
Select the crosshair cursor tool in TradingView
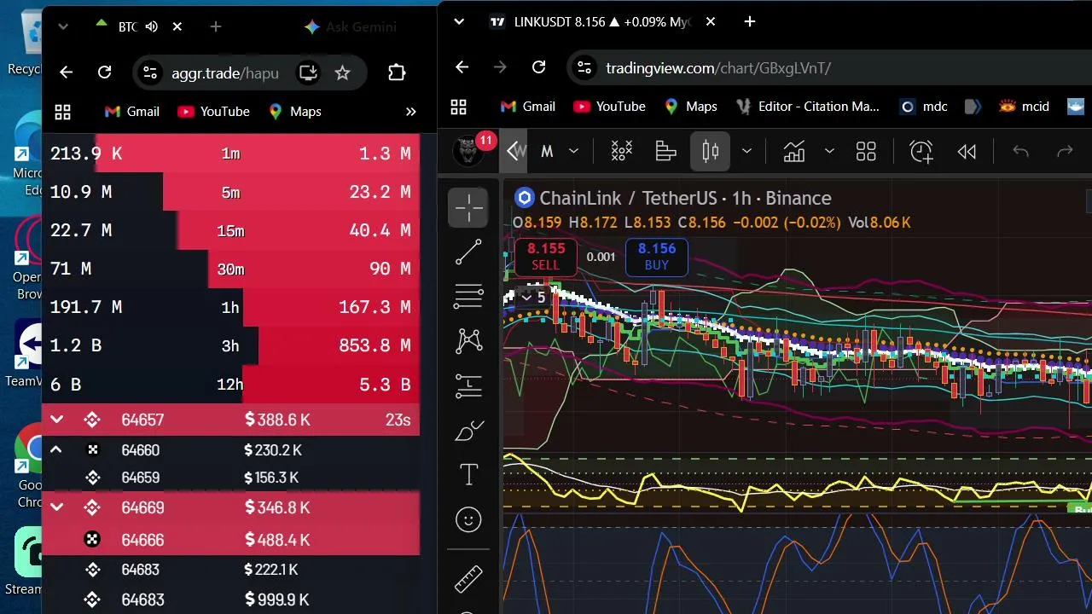click(468, 207)
